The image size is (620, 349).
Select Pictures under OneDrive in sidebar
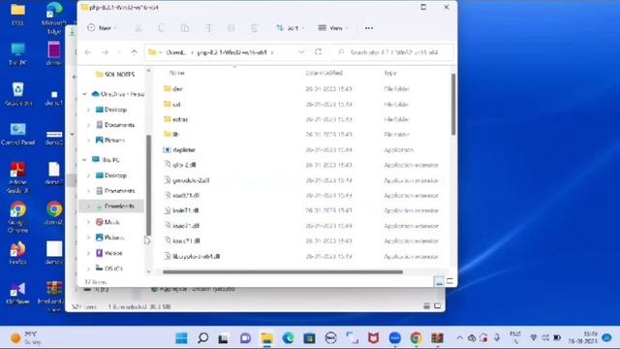110,140
